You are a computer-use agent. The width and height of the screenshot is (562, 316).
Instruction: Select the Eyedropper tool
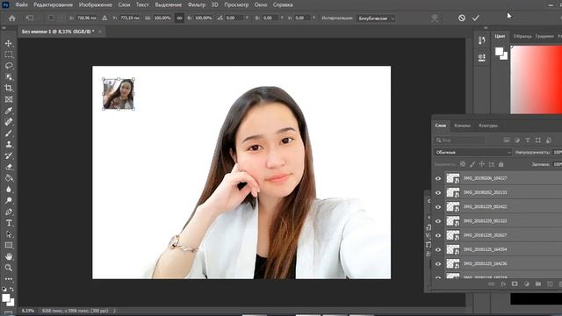click(x=9, y=111)
